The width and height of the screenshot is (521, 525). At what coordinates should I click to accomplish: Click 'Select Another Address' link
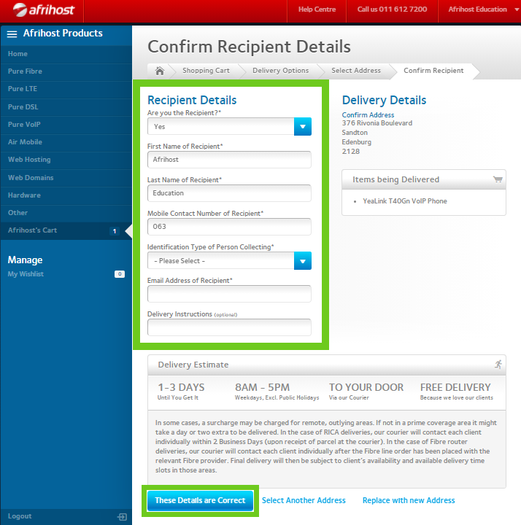point(304,500)
